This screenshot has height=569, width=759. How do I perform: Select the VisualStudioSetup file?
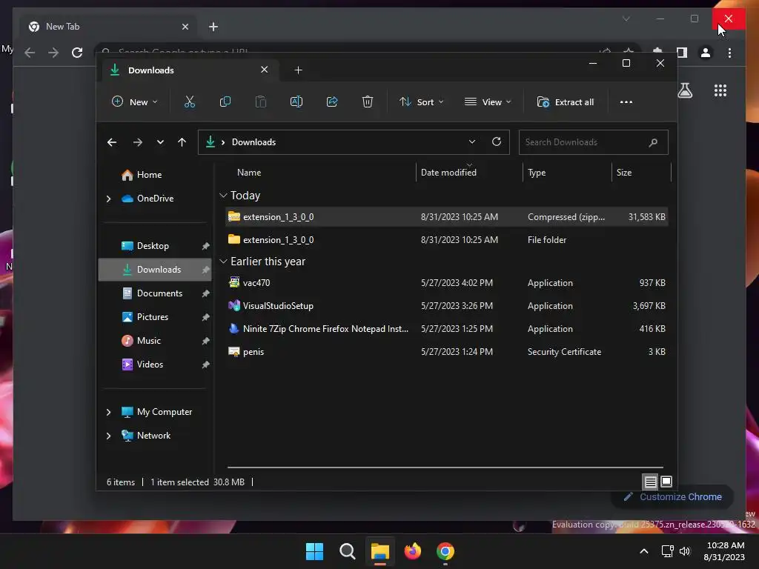446,306
